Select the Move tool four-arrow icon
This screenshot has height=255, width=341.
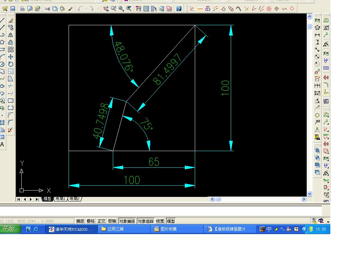point(11,57)
